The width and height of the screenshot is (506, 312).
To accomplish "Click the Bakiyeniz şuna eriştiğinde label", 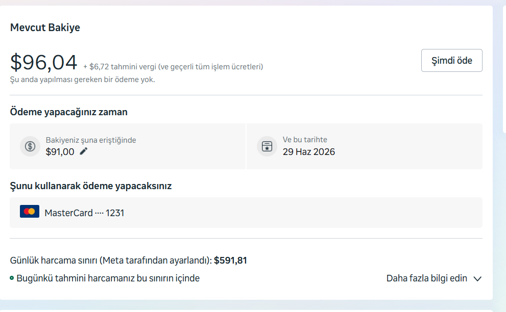I will (x=91, y=140).
